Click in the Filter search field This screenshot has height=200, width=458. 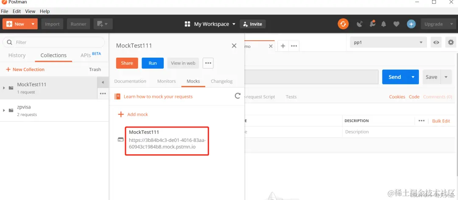53,42
